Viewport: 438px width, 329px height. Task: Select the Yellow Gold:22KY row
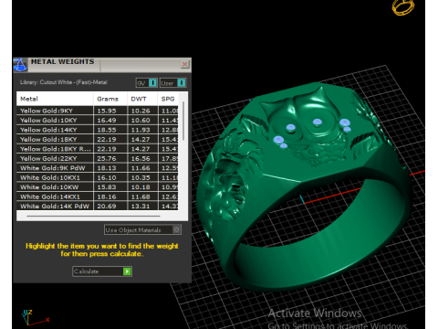click(x=98, y=158)
